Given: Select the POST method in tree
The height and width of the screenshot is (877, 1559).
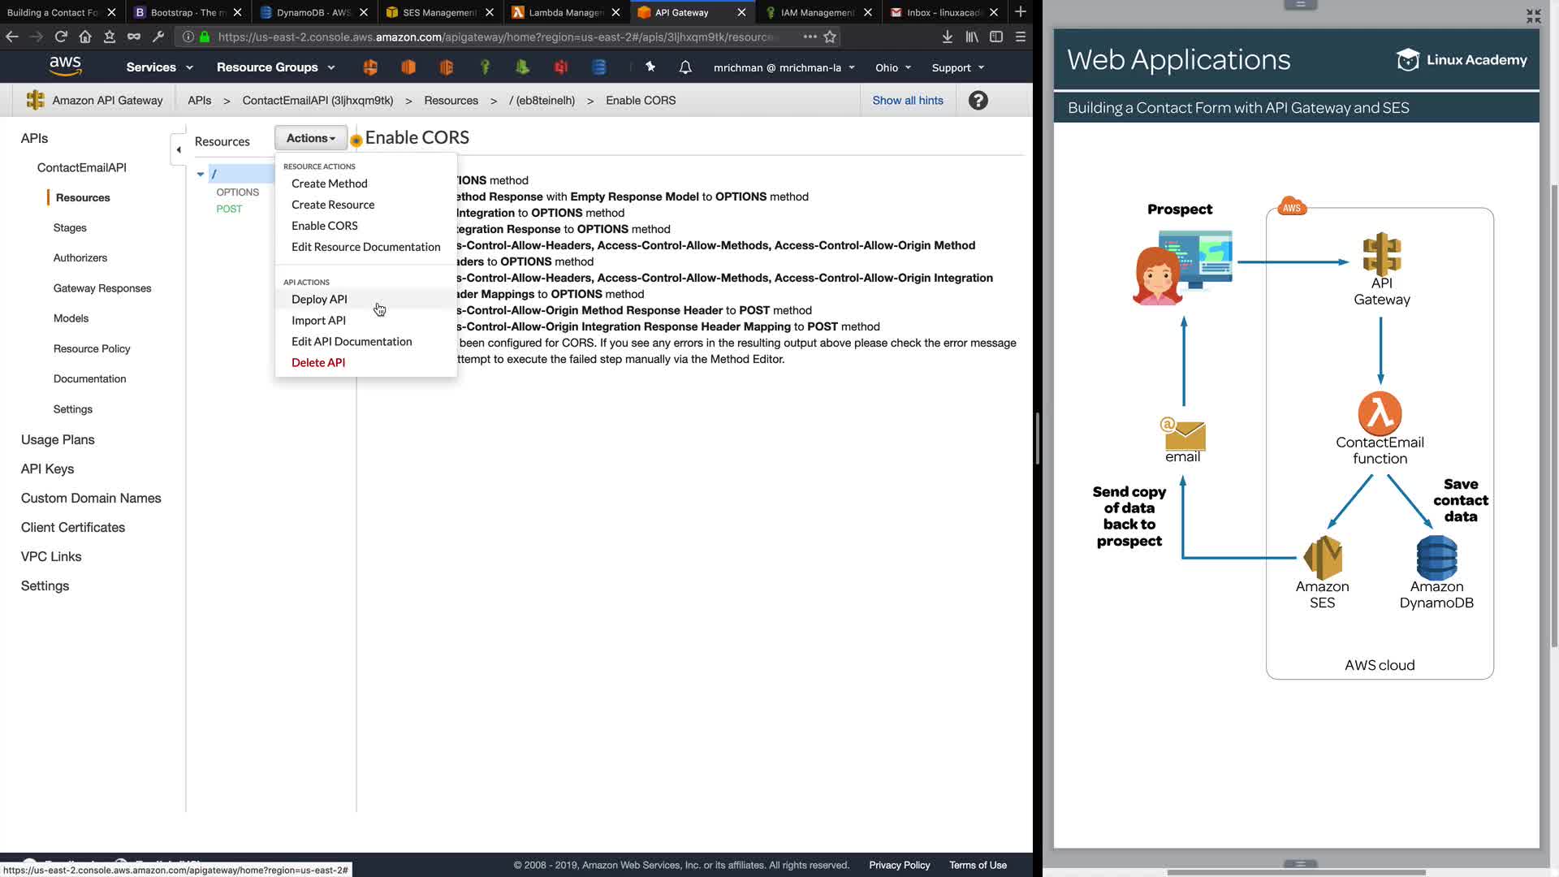Looking at the screenshot, I should click(229, 209).
